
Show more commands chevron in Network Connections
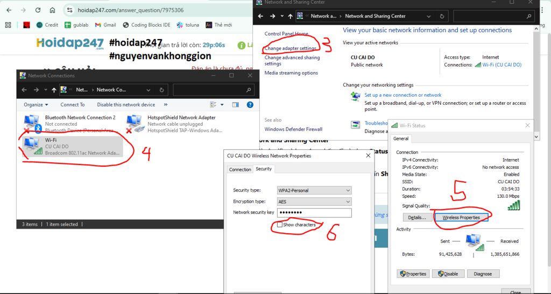(166, 105)
